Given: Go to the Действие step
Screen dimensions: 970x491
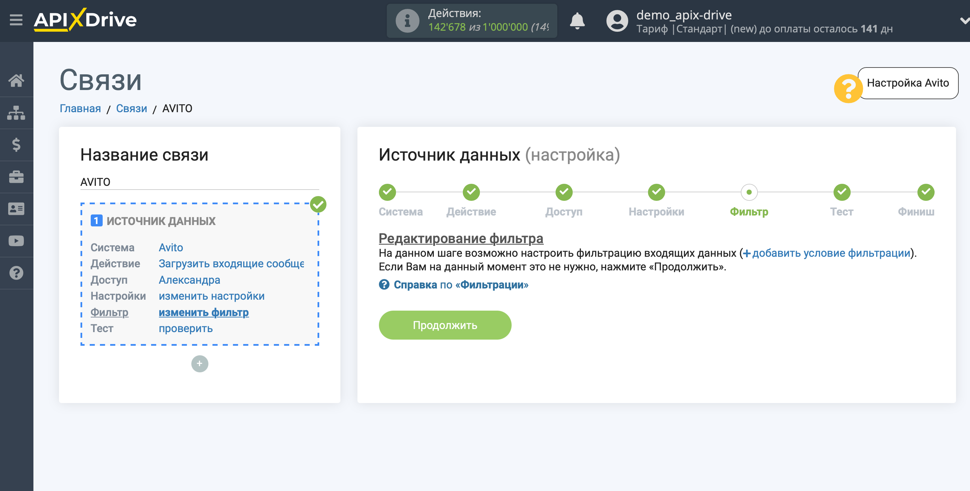Looking at the screenshot, I should (471, 192).
